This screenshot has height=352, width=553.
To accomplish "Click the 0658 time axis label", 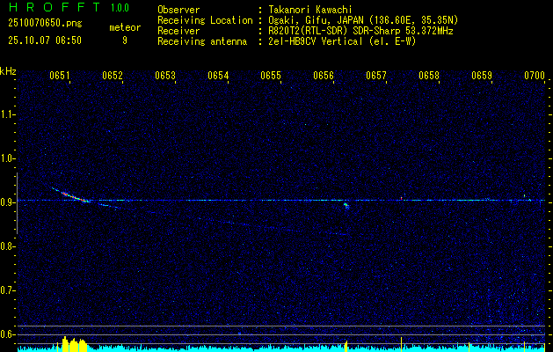I will tap(429, 76).
